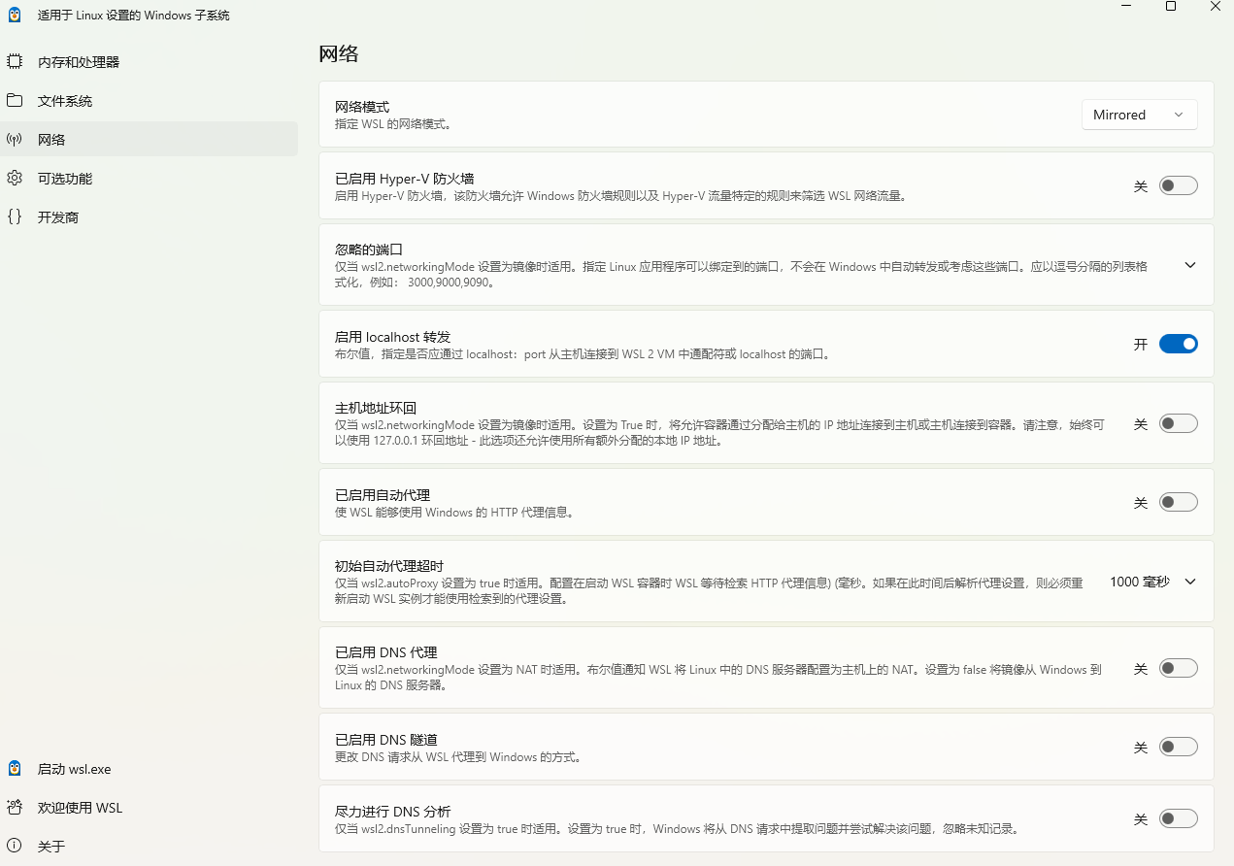Enable the 已启用 DNS 隧道 toggle
This screenshot has height=866, width=1234.
pos(1178,747)
